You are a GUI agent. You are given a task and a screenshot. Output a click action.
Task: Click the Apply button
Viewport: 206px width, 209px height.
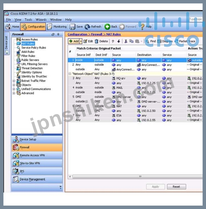pos(155,187)
